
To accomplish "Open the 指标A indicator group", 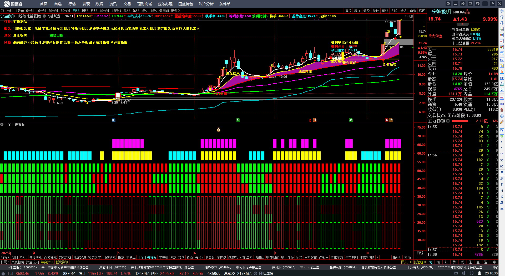I will (x=6, y=257).
